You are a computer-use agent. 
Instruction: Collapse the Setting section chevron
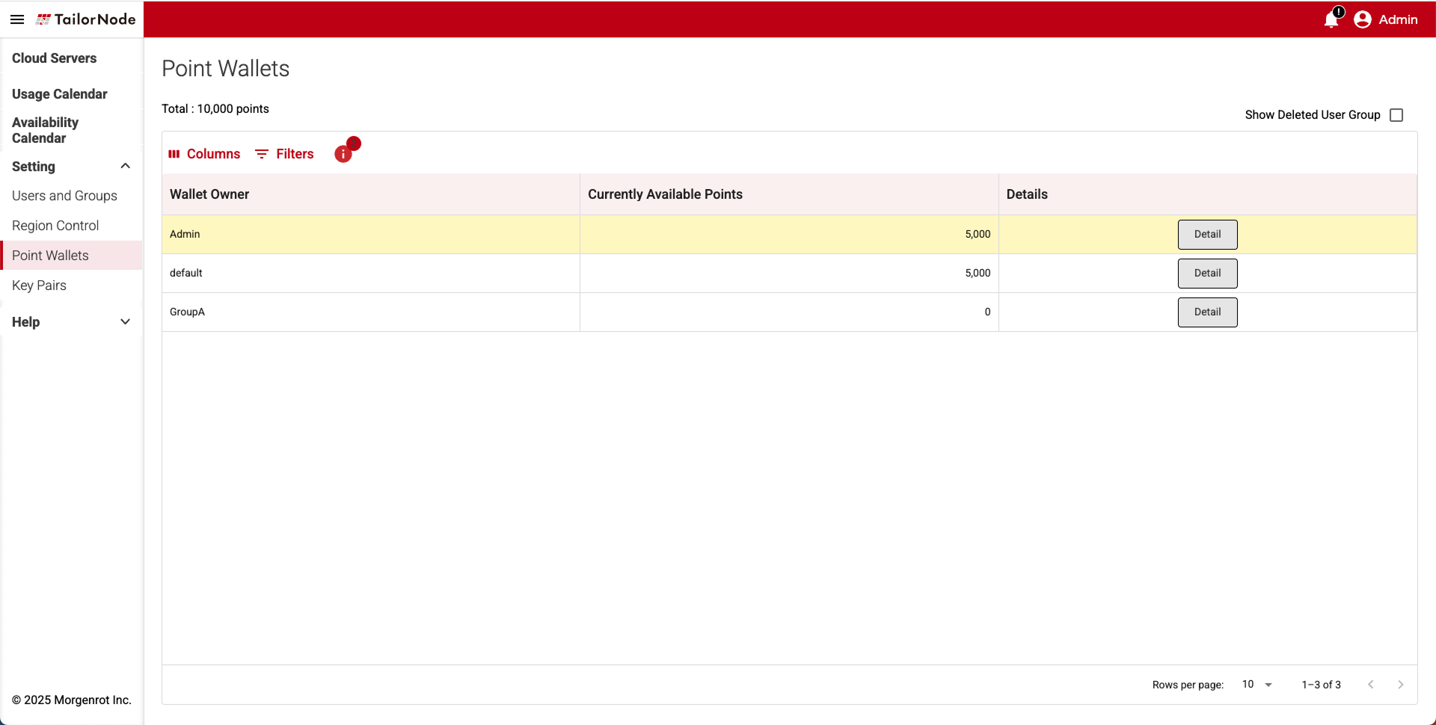(x=126, y=166)
